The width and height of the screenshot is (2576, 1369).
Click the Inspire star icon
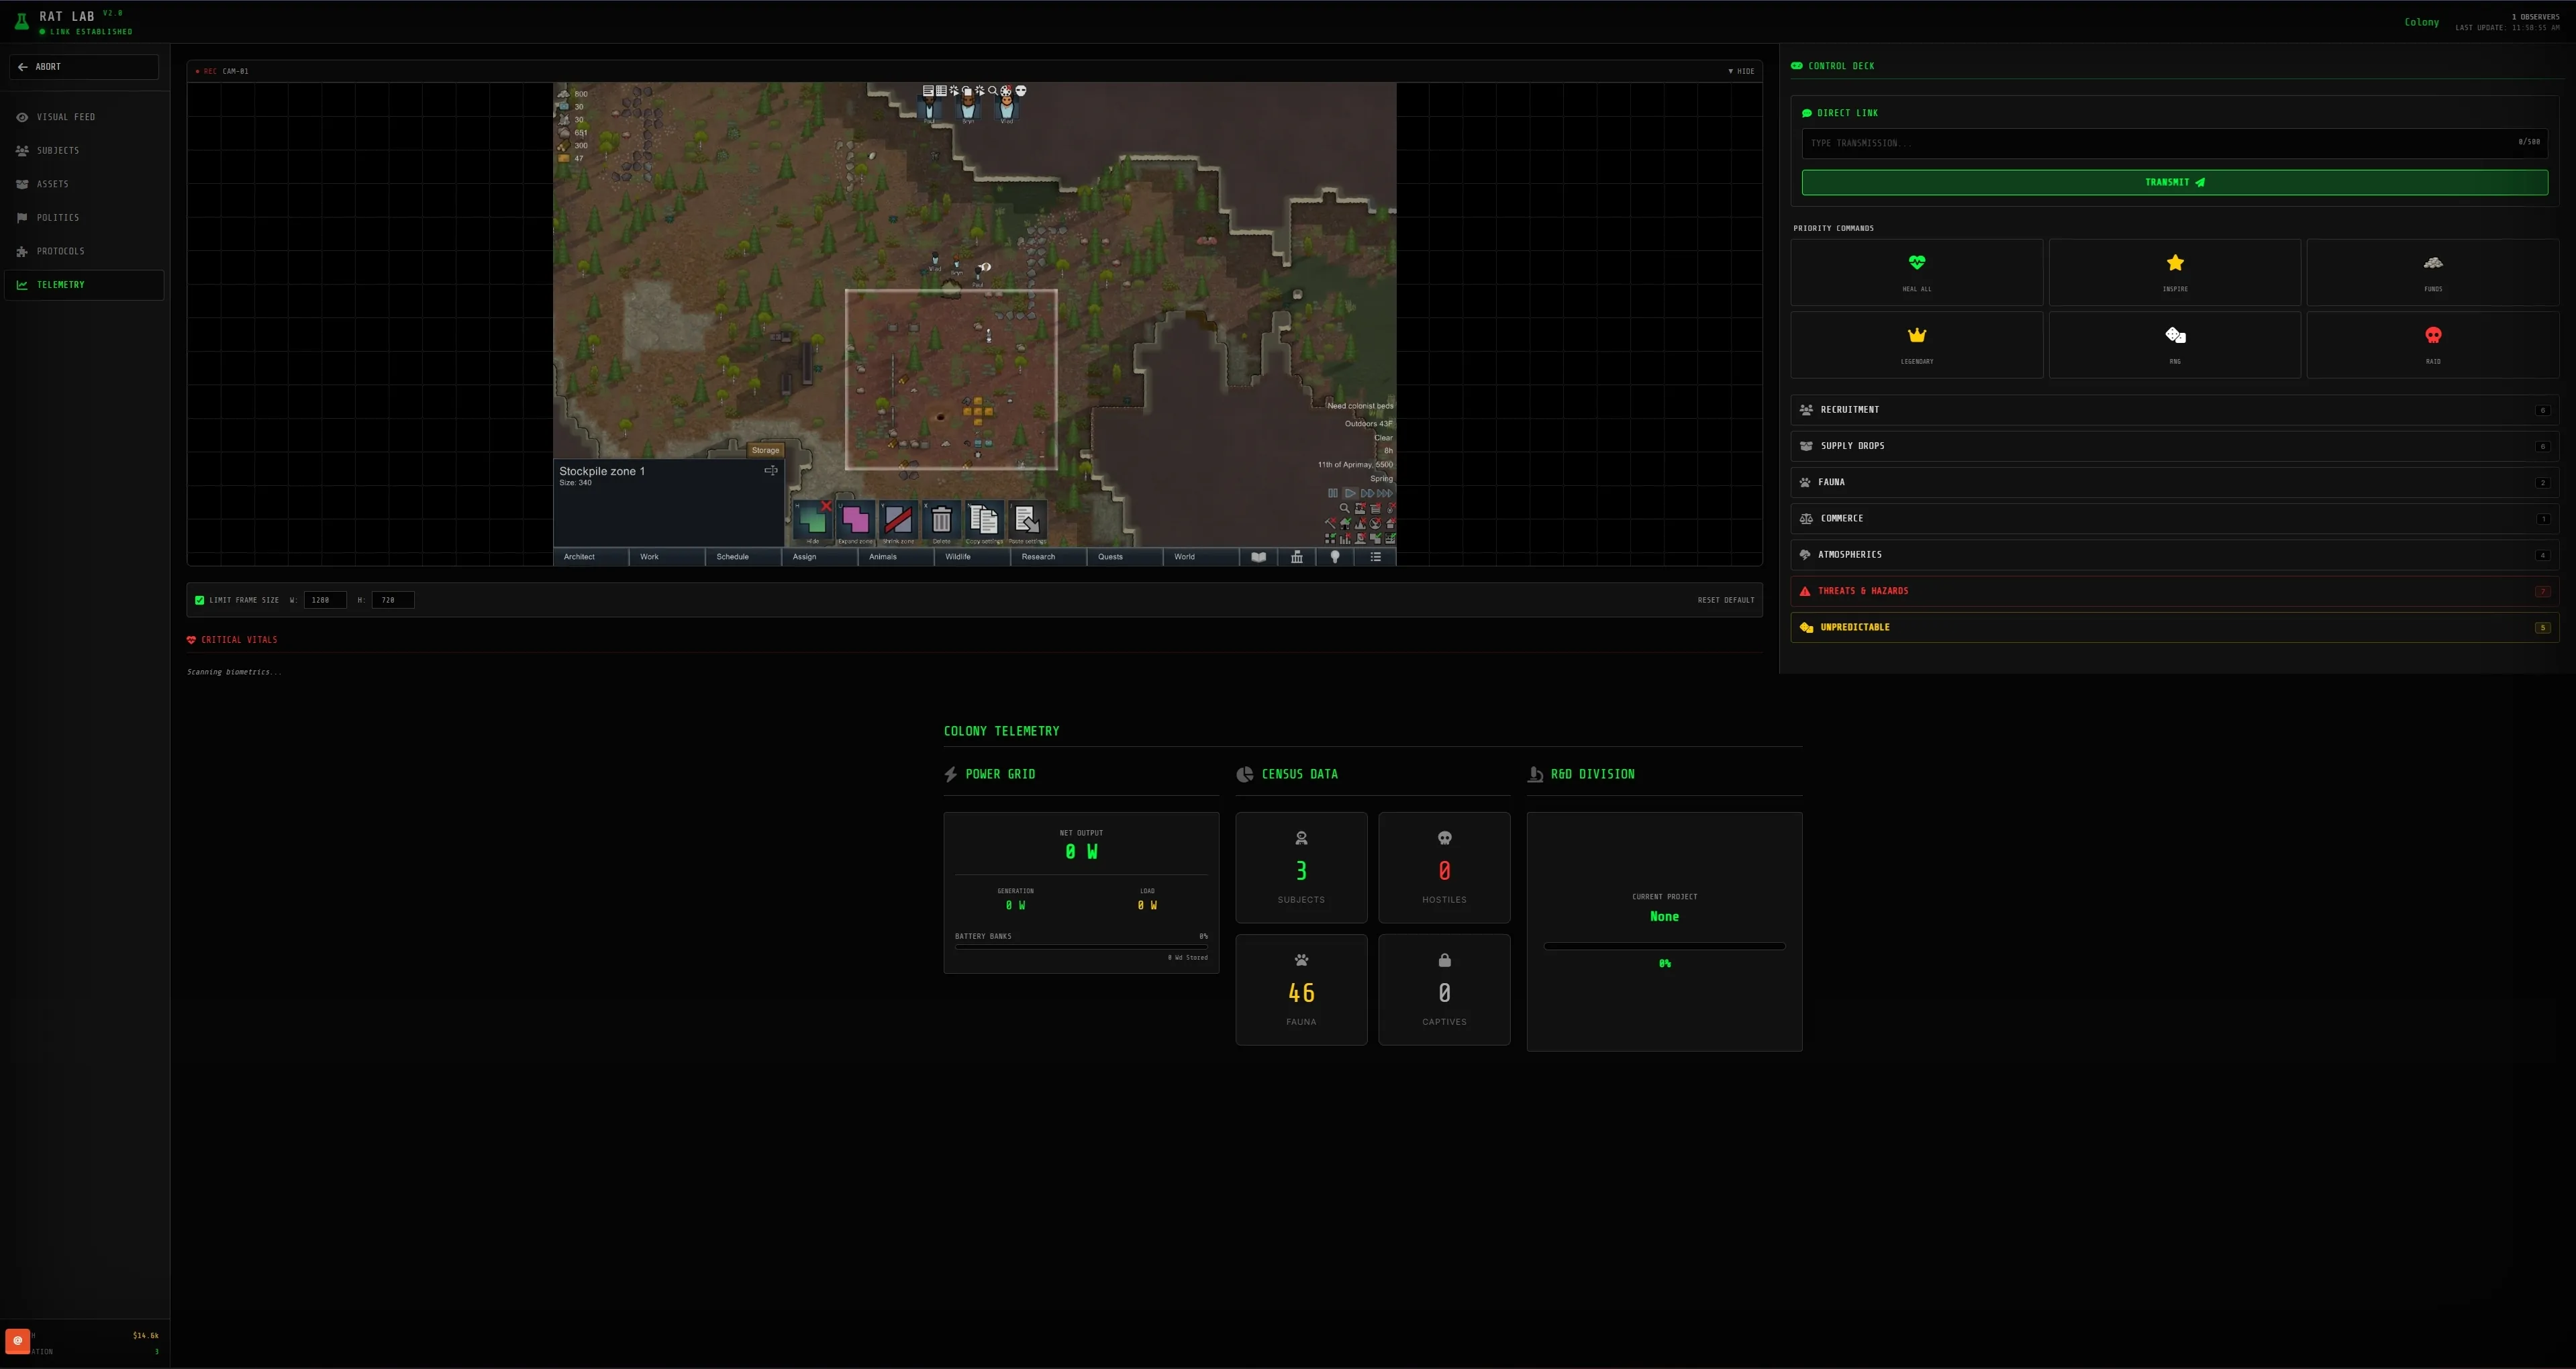tap(2174, 263)
